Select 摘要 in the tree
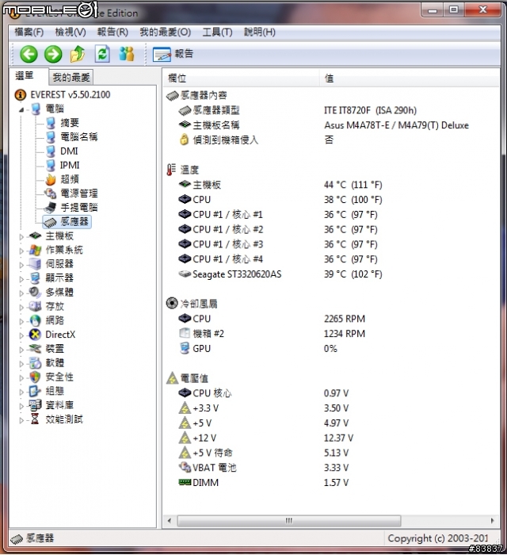The width and height of the screenshot is (507, 555). [70, 123]
